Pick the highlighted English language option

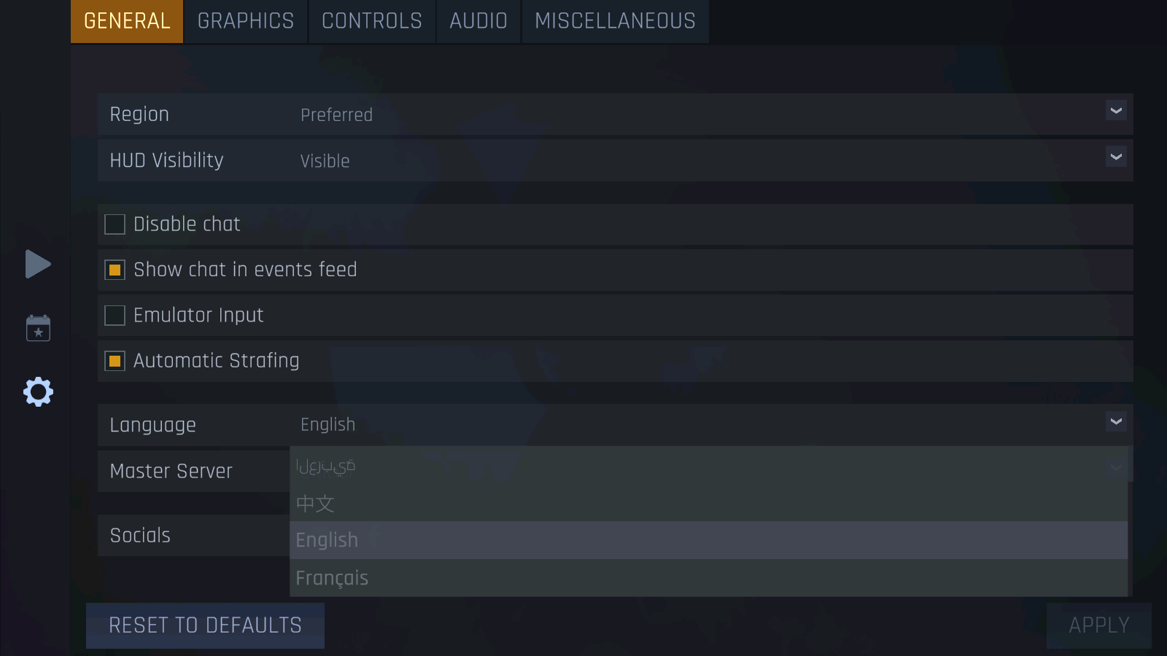327,540
